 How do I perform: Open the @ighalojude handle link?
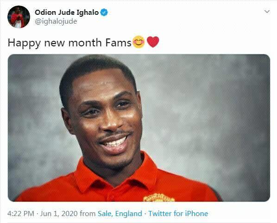coord(56,21)
